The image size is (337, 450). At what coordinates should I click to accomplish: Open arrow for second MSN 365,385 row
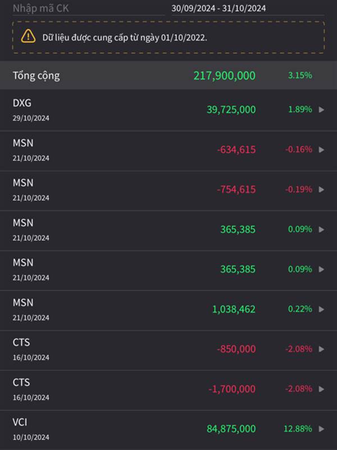pos(321,269)
